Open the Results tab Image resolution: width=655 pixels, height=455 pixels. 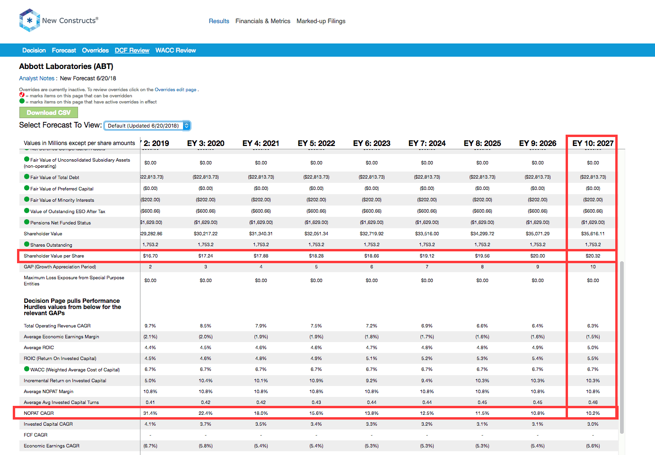click(219, 21)
